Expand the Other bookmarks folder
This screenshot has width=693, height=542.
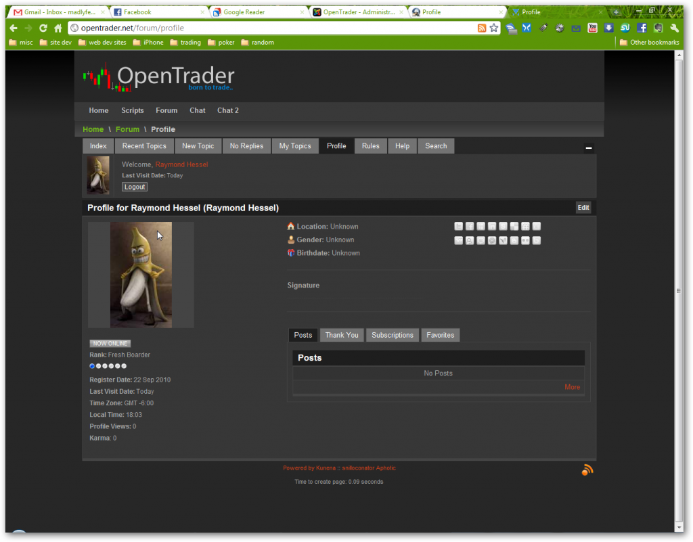[x=649, y=42]
